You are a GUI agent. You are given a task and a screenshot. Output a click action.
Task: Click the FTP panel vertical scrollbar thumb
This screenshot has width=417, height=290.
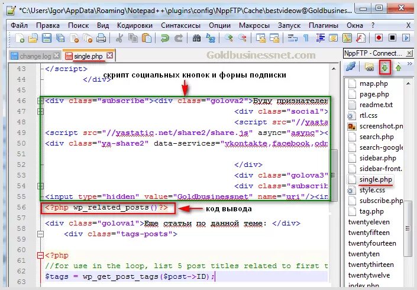pyautogui.click(x=408, y=228)
